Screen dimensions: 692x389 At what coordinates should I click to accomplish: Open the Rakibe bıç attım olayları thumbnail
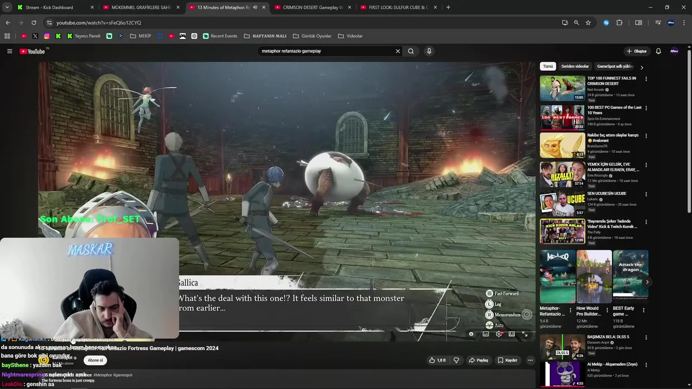point(562,145)
